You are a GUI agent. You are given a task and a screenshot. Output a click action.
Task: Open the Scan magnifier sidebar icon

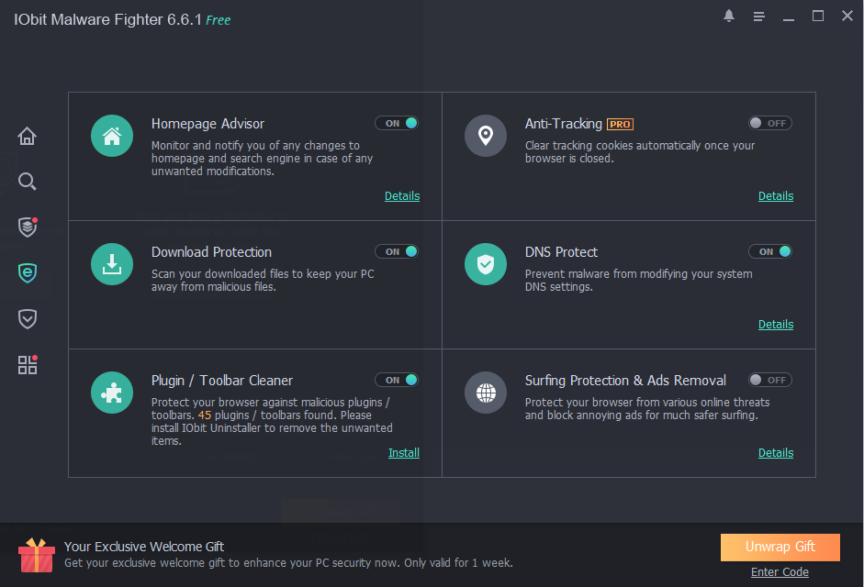point(28,182)
